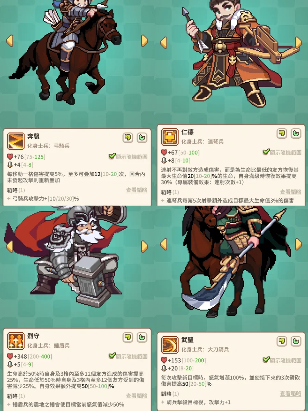The height and width of the screenshot is (411, 308).
Task: Click the round green icon on 武聖 card
Action: tap(296, 341)
